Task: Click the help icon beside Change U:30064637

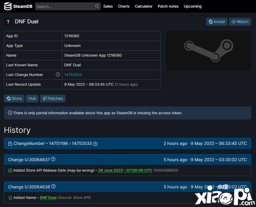Action: tap(53, 159)
